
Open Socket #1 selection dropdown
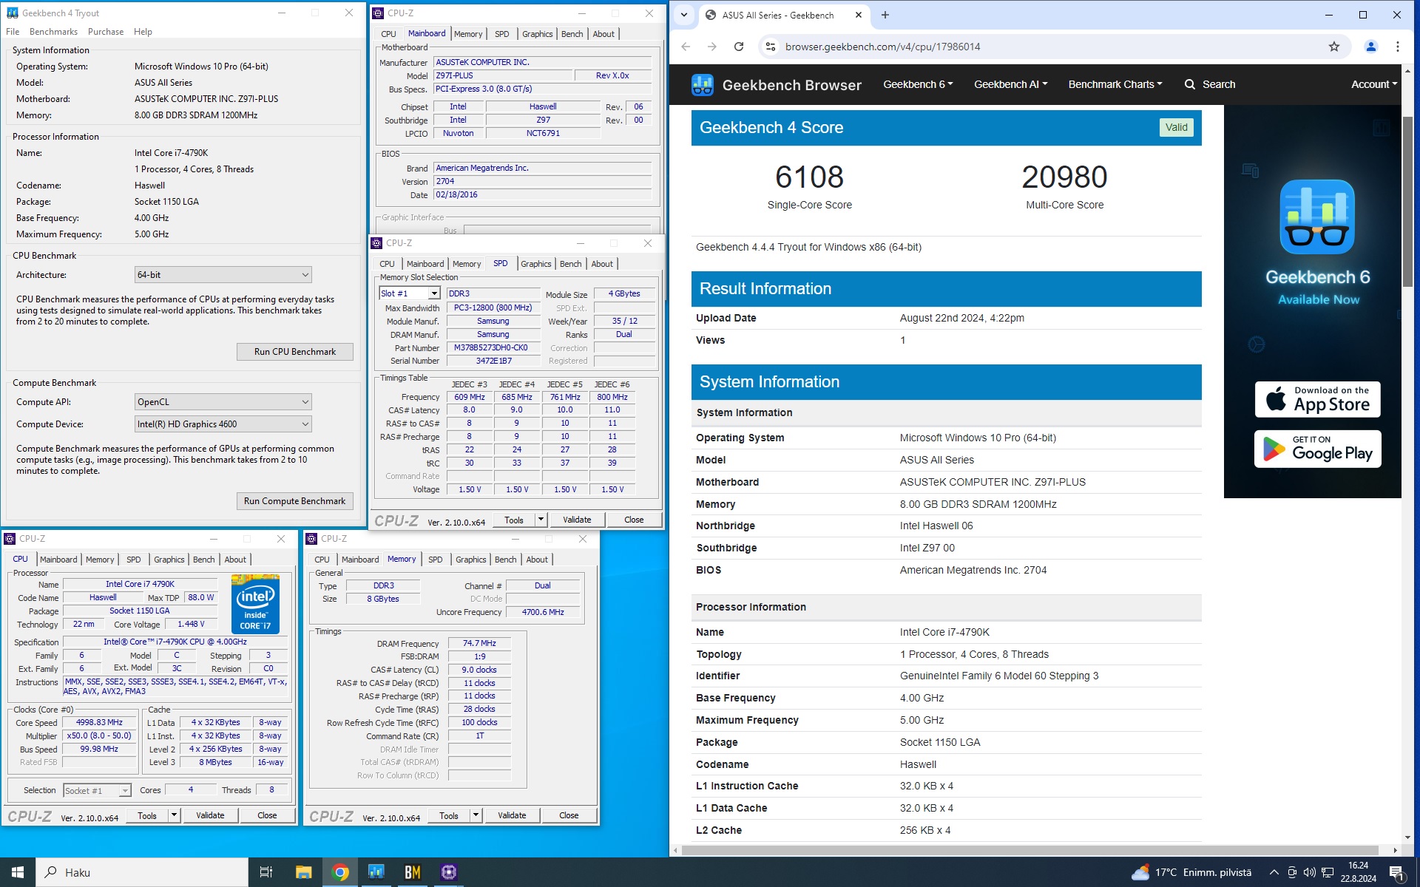[x=97, y=790]
